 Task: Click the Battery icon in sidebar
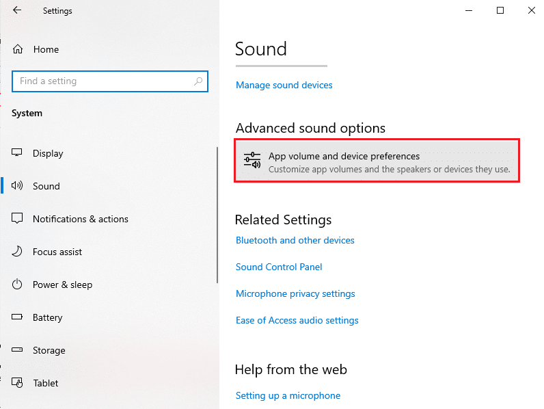(x=18, y=317)
